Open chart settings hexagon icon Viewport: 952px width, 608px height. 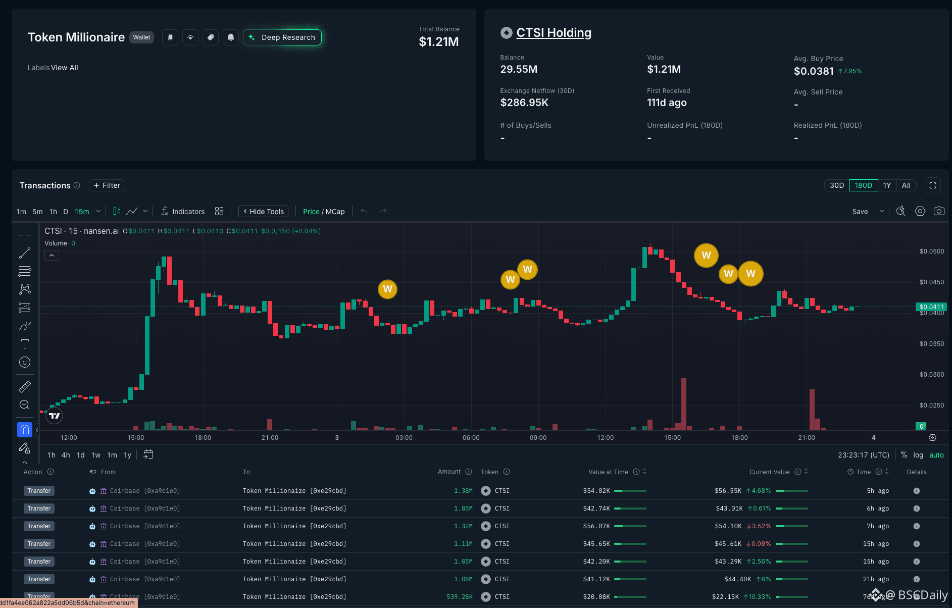(x=920, y=211)
